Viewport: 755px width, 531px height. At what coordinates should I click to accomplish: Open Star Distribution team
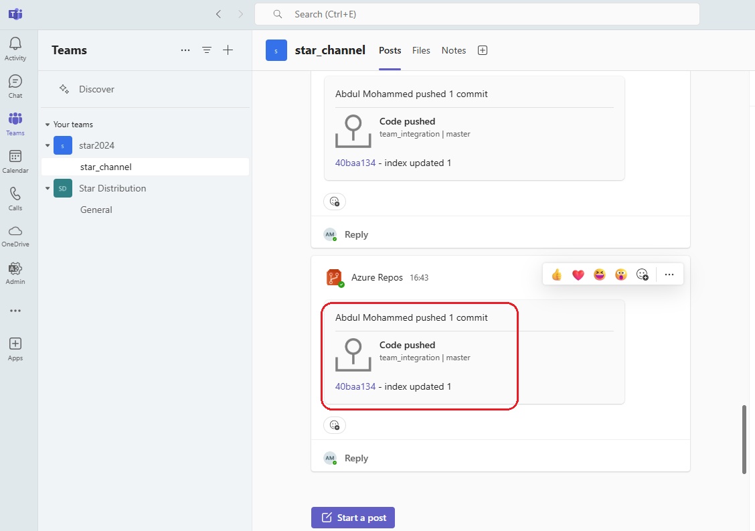(x=112, y=188)
